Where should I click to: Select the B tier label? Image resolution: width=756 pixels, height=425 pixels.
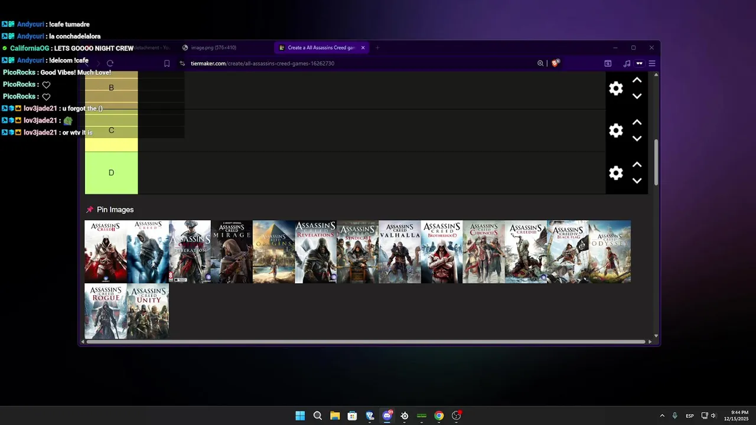(111, 88)
